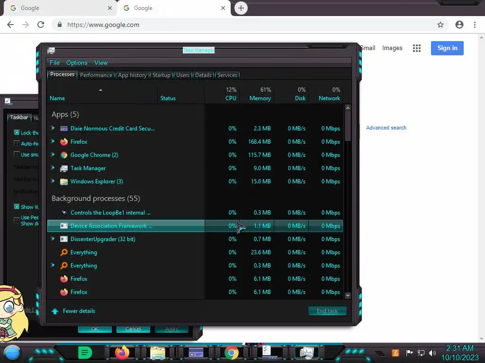The height and width of the screenshot is (363, 485).
Task: Toggle the Use Peek checkbox in taskbar settings
Action: [x=17, y=220]
